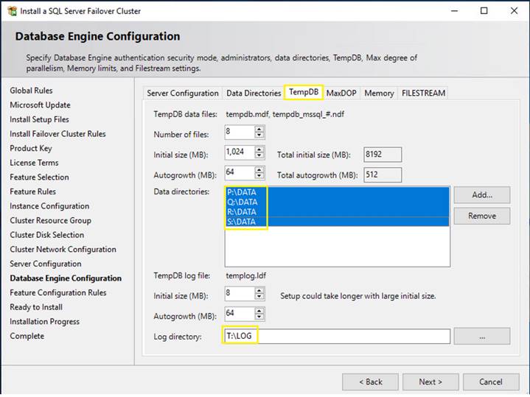The image size is (530, 397).
Task: Click the Install Failover Cluster Rules step
Action: (57, 134)
